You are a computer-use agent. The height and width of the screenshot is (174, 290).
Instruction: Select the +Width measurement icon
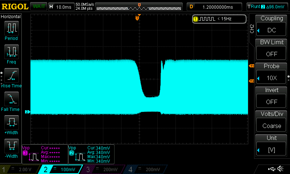11,123
